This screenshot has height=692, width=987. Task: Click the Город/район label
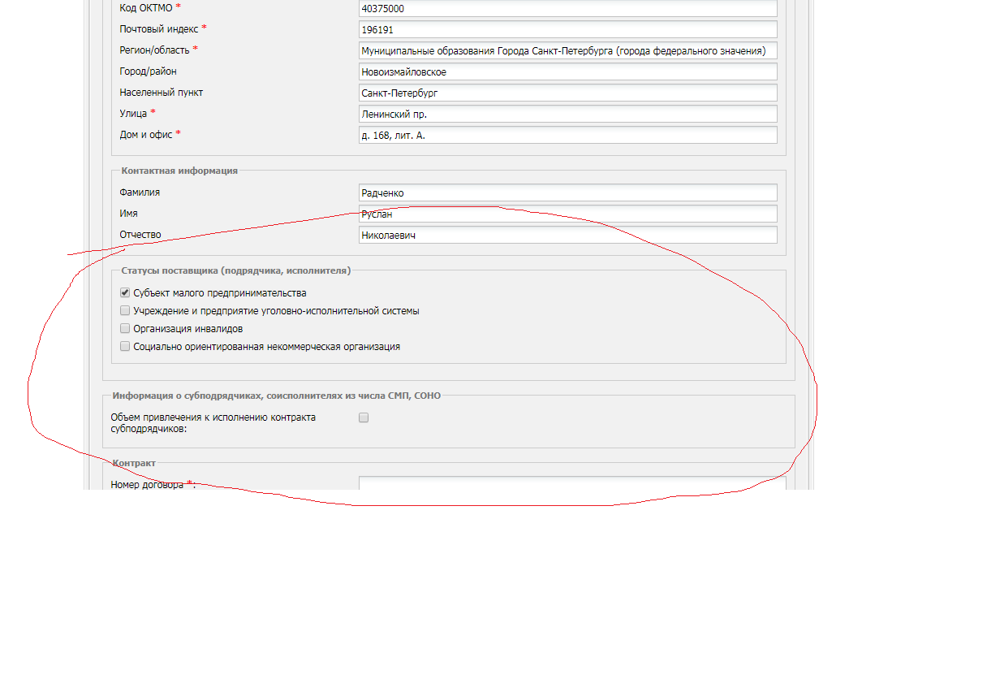pos(148,71)
